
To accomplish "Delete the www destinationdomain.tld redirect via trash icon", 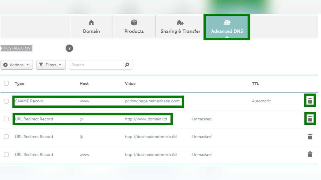I will (310, 154).
